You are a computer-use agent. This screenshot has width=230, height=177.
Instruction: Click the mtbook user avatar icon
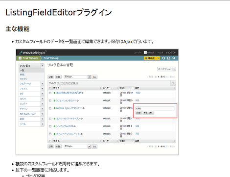coord(145,52)
